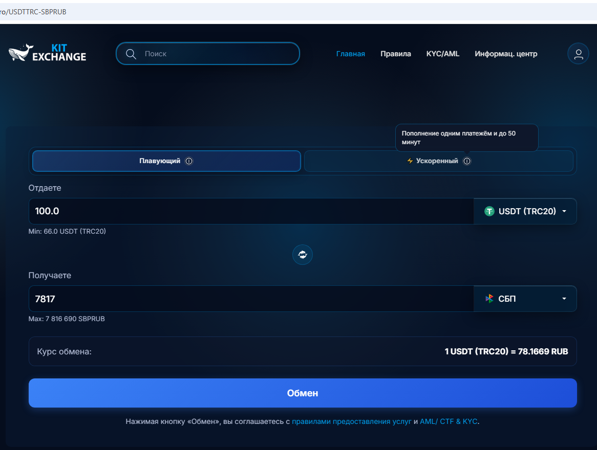
Task: Open the Правила menu item
Action: pyautogui.click(x=395, y=54)
